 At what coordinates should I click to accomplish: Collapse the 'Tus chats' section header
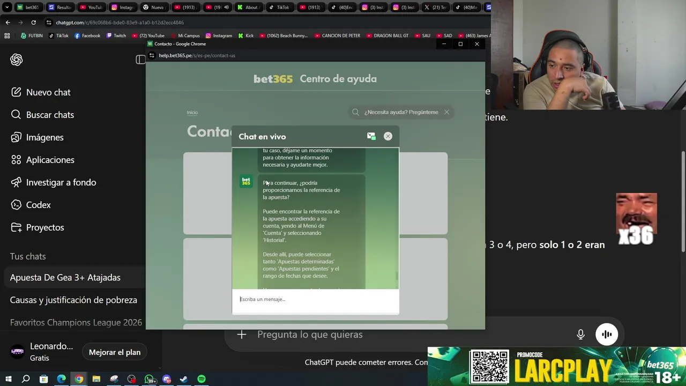coord(28,256)
